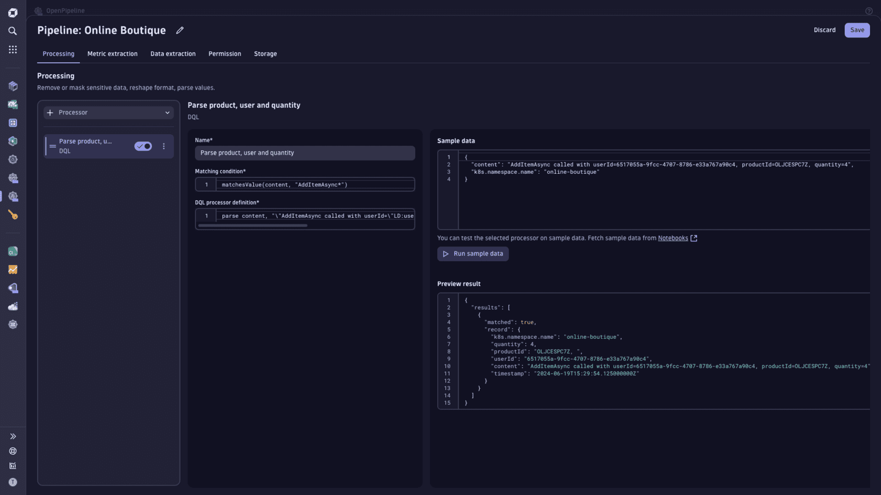Click the Run sample data button
Screen dimensions: 881x495
point(472,254)
